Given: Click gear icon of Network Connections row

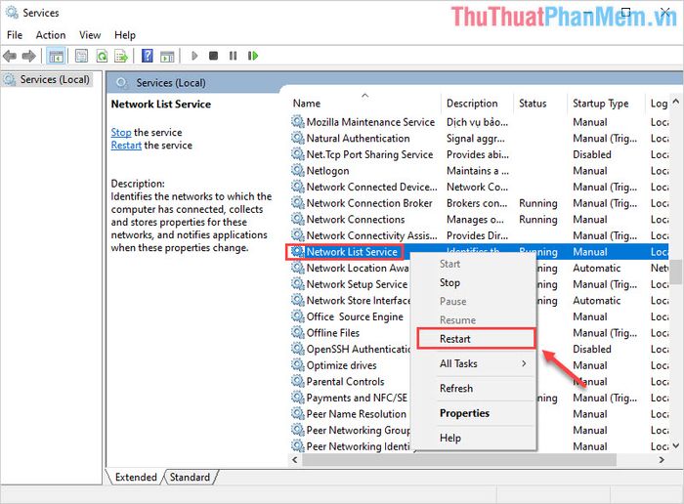Looking at the screenshot, I should [297, 219].
